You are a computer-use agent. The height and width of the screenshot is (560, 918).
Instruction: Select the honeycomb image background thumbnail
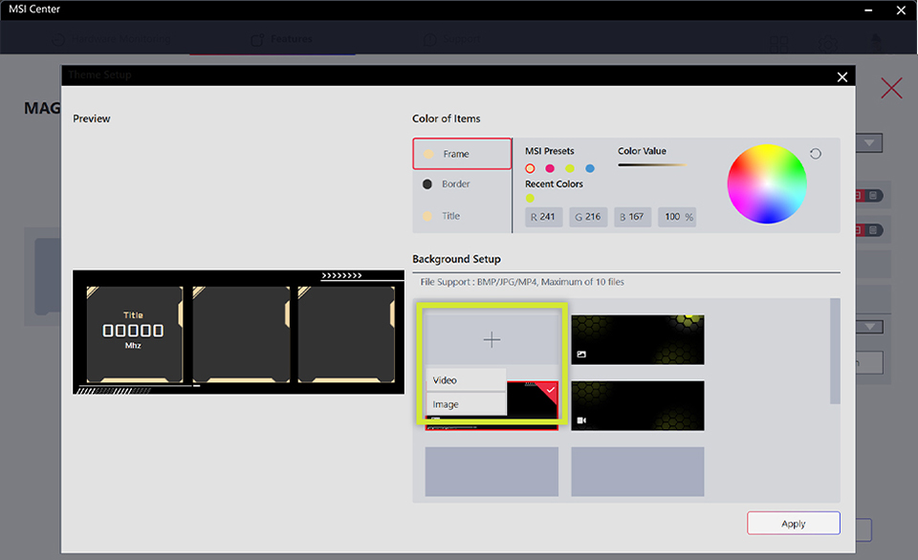[x=638, y=339]
